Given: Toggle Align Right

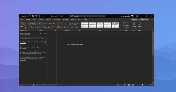Looking at the screenshot, I should (62, 27).
